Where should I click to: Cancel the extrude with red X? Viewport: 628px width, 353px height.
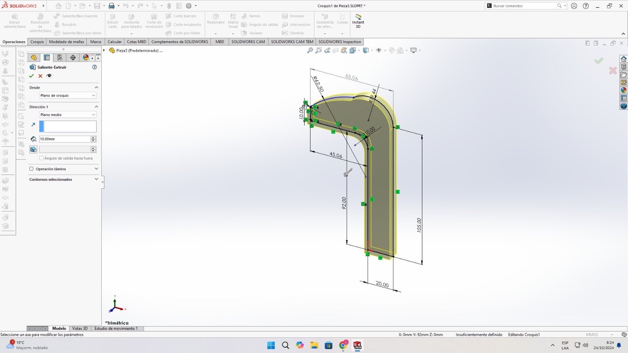(40, 76)
